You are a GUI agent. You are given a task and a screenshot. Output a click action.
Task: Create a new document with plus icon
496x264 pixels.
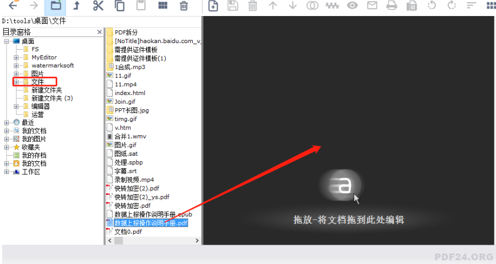pyautogui.click(x=213, y=6)
